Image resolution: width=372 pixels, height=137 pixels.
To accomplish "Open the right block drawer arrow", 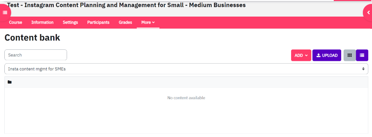I will [x=368, y=13].
